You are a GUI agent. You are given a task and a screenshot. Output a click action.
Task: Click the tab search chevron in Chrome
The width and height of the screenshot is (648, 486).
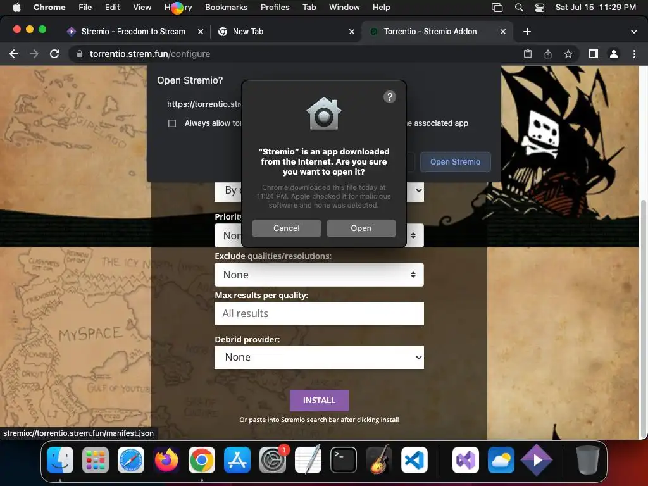634,32
